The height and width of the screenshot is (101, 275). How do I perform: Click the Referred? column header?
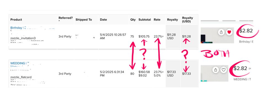coord(66,19)
